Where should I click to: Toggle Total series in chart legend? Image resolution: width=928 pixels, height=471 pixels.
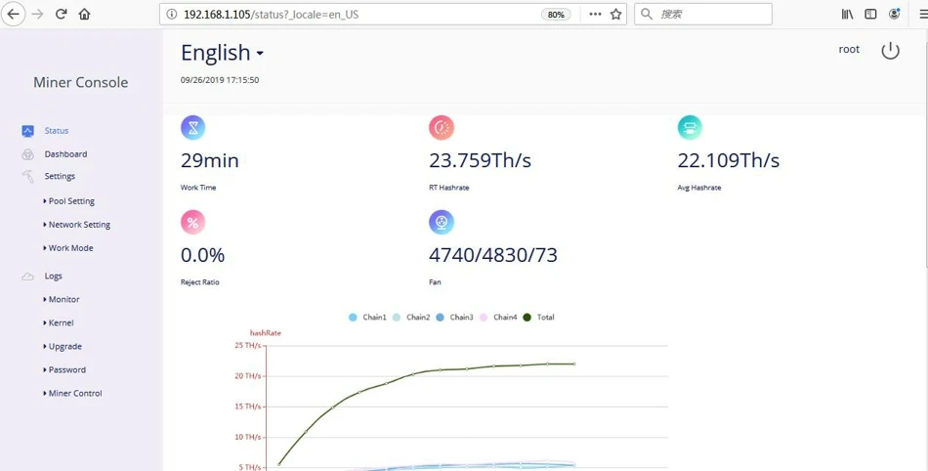pos(538,318)
